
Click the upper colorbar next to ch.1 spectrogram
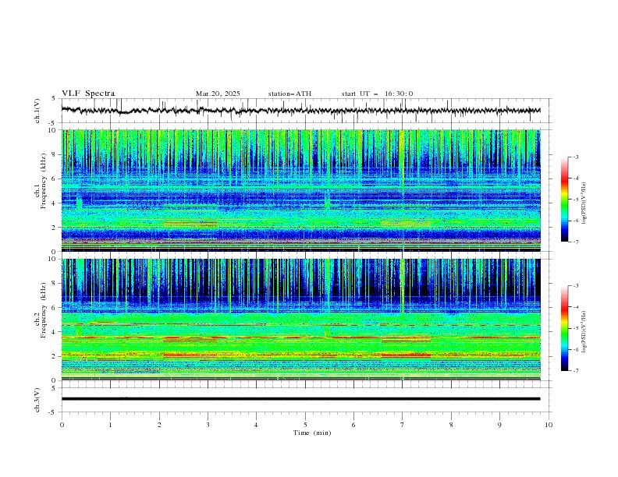point(564,200)
